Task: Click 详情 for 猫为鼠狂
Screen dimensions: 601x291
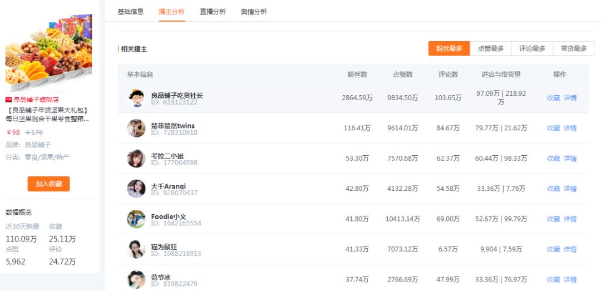Action: coord(570,250)
